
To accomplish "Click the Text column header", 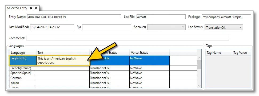I will 63,53.
